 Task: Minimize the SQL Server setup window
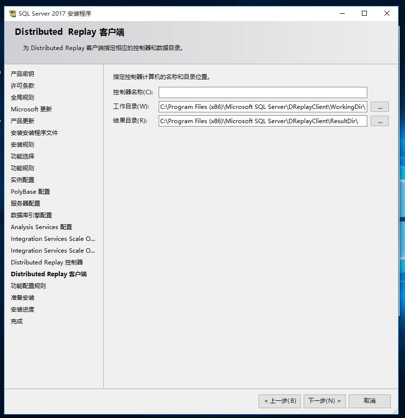coord(342,13)
